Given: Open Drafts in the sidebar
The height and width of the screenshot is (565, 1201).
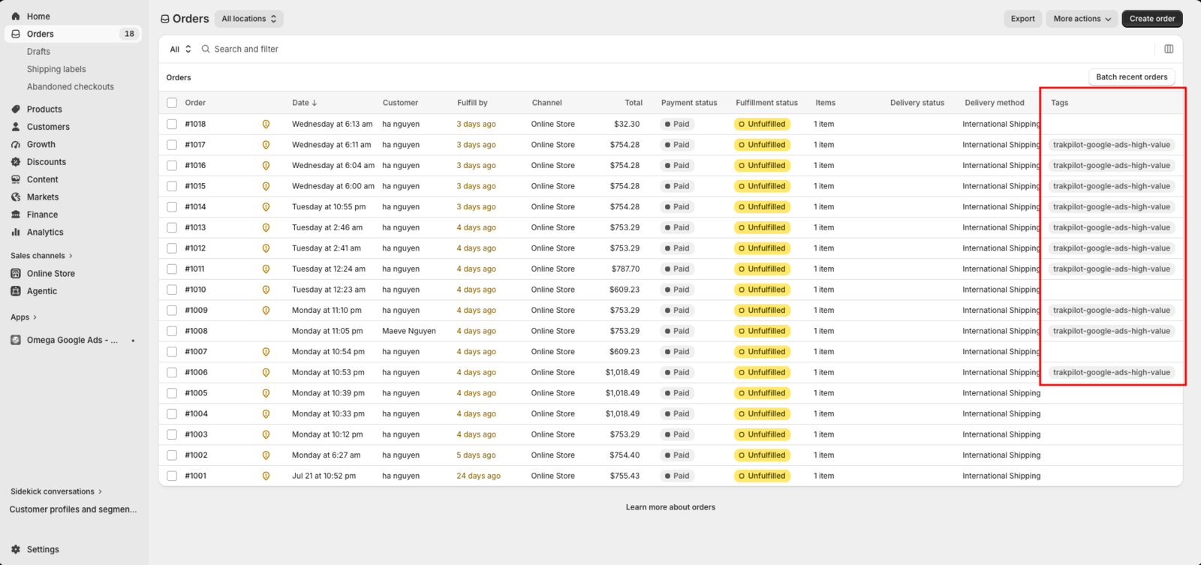Looking at the screenshot, I should click(38, 52).
